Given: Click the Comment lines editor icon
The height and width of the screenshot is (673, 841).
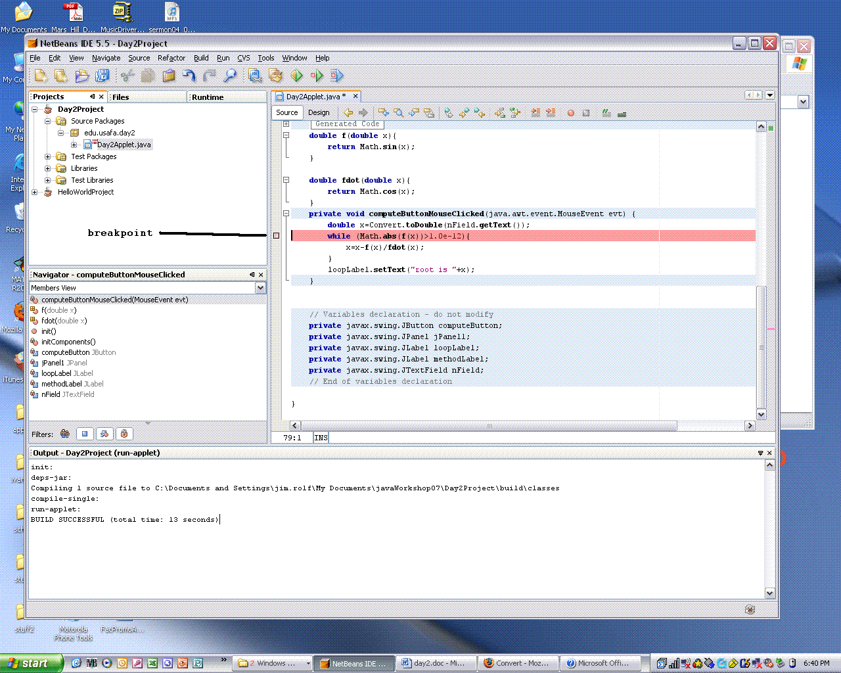Looking at the screenshot, I should pyautogui.click(x=606, y=113).
